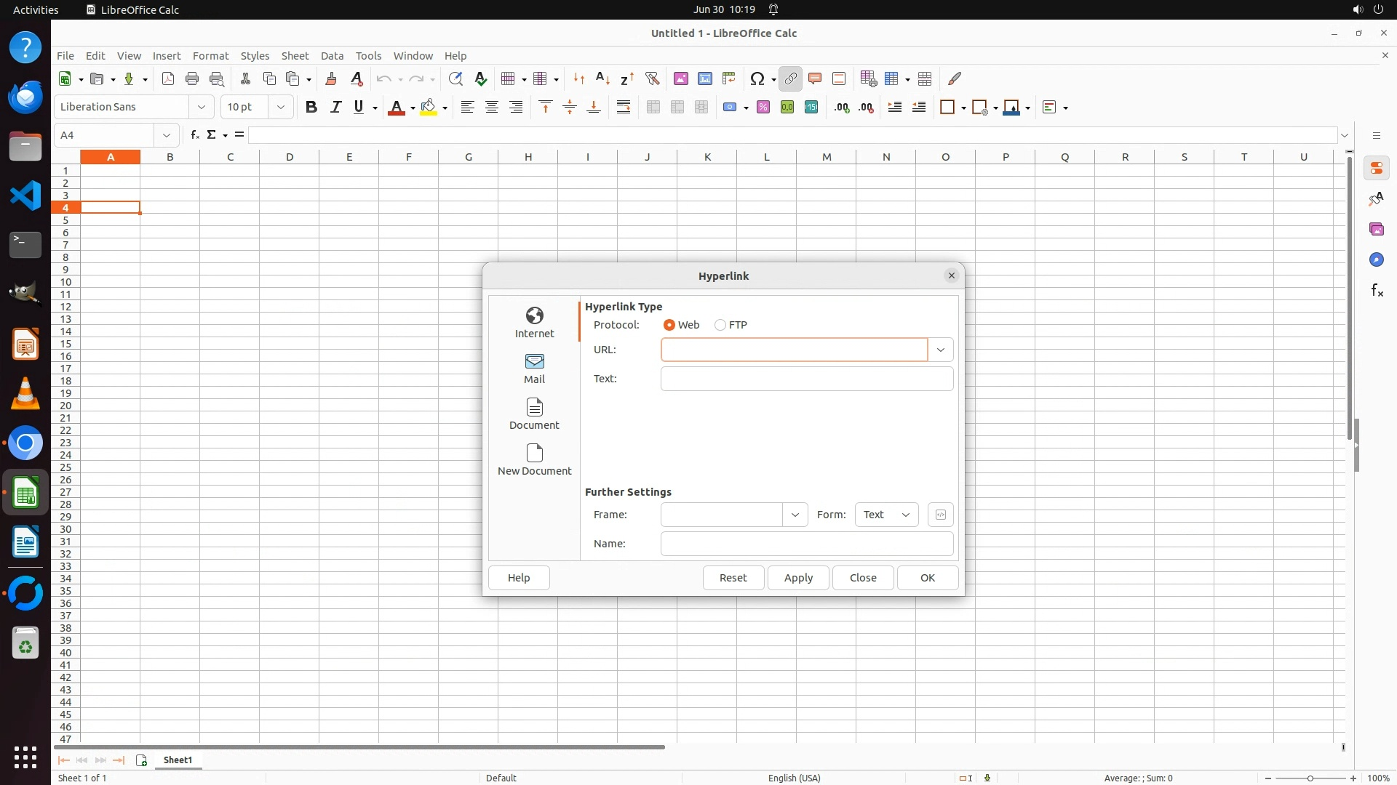Select the Document hyperlink type icon
The image size is (1397, 785).
(x=534, y=414)
